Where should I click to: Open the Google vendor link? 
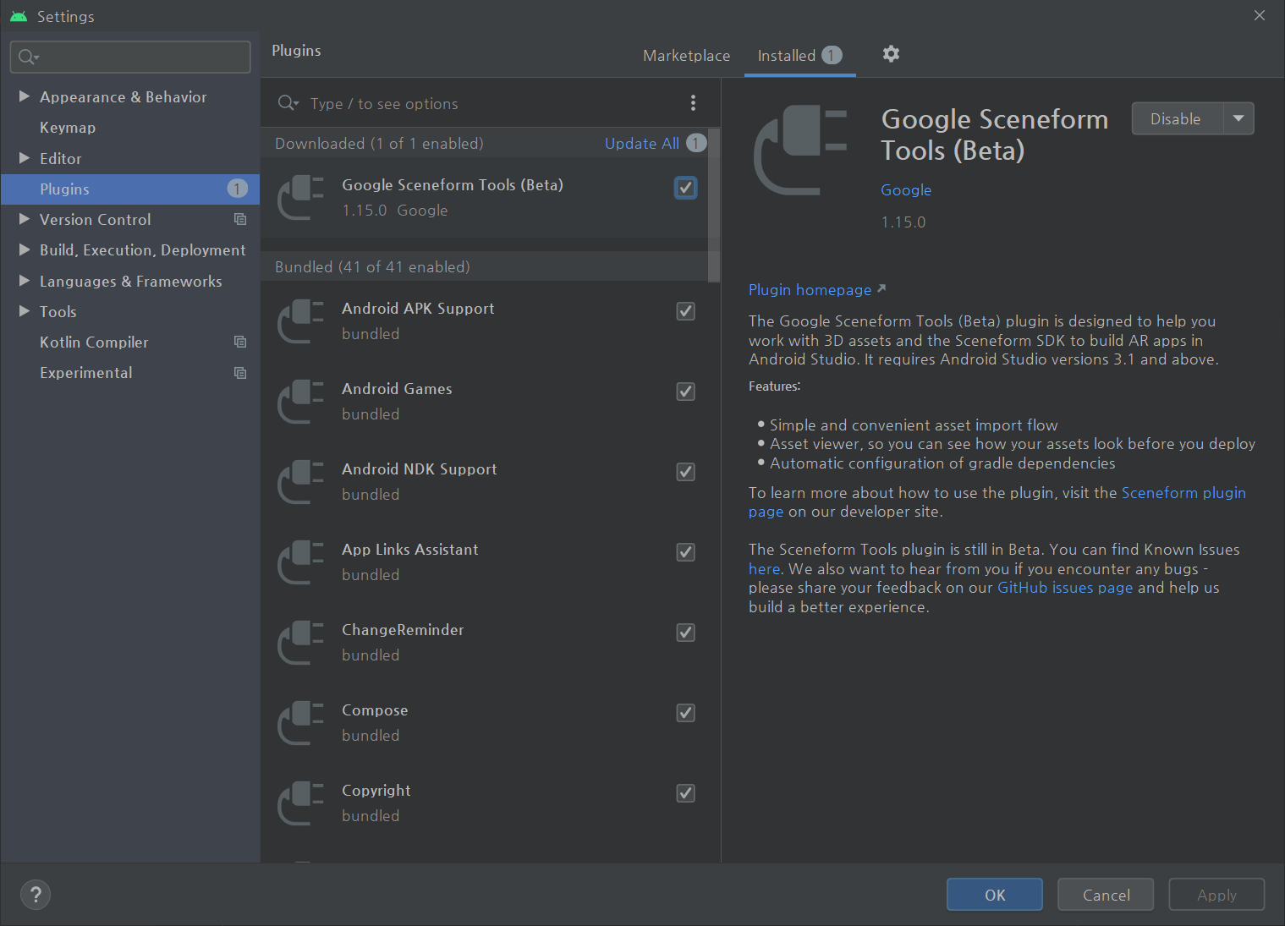(x=906, y=190)
